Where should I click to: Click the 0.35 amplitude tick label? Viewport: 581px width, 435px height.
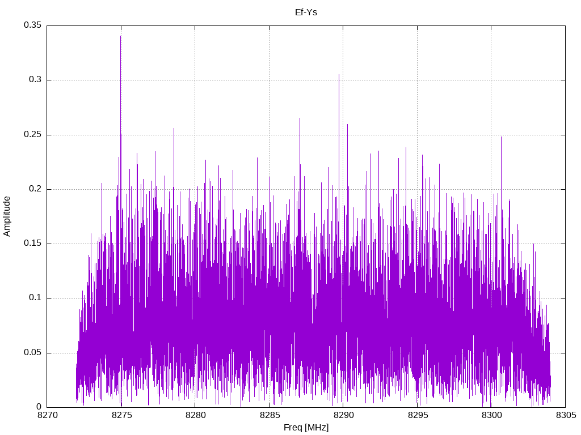pos(32,25)
